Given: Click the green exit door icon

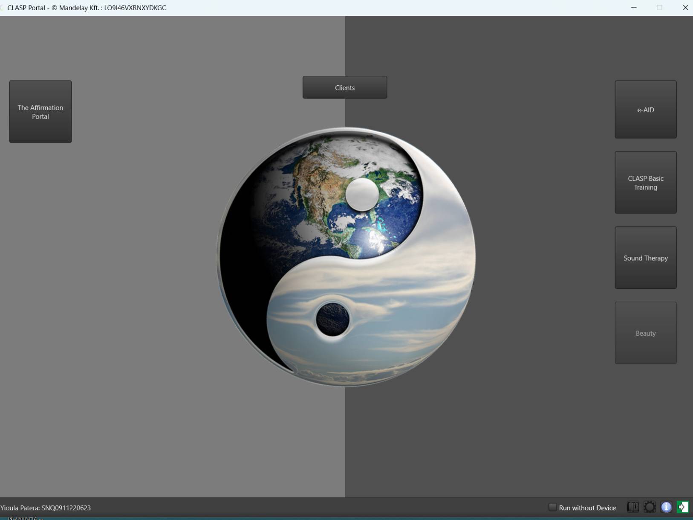Looking at the screenshot, I should coord(683,507).
